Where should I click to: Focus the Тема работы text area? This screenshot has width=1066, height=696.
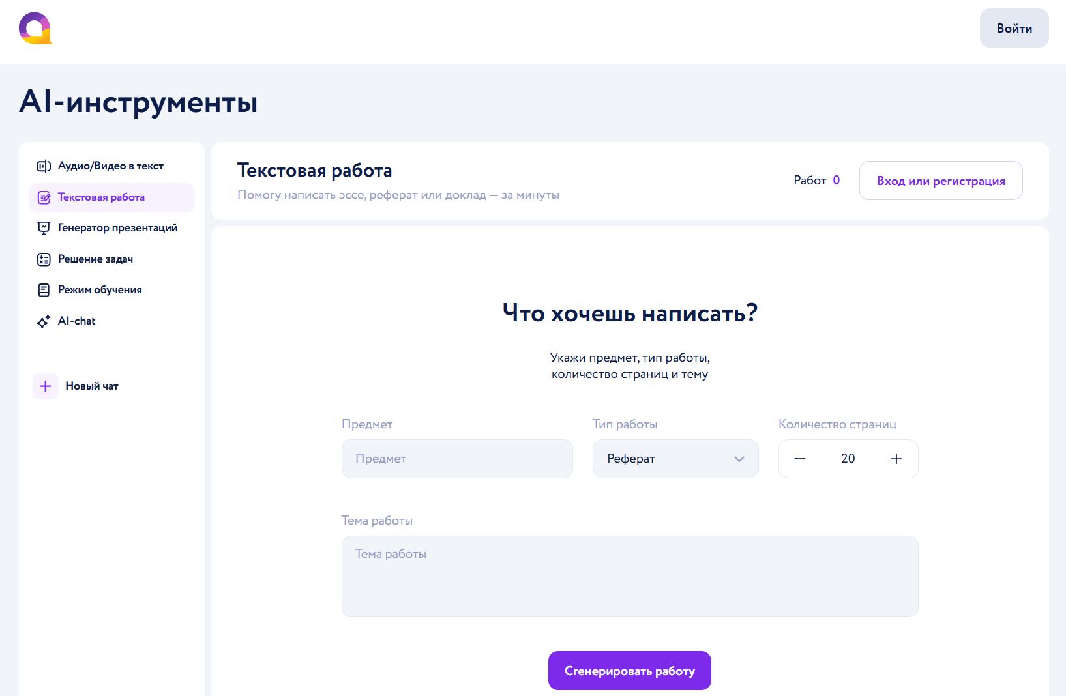630,576
